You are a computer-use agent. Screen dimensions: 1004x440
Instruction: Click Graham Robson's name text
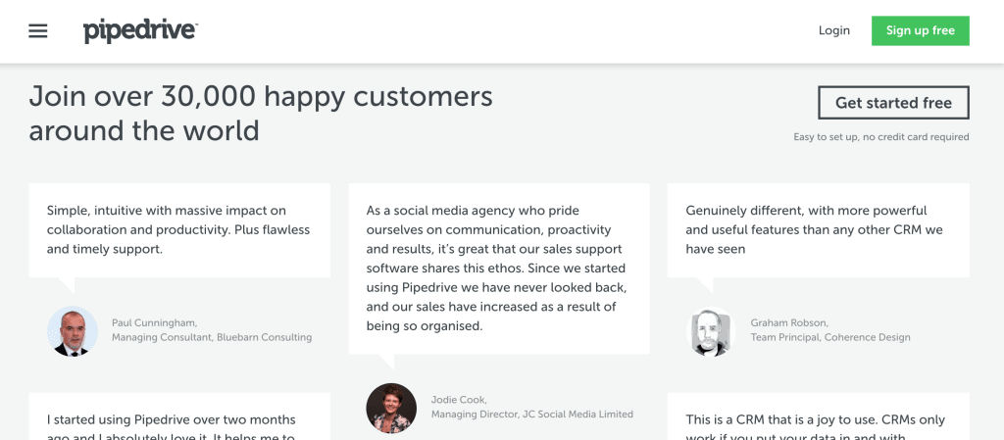[789, 323]
